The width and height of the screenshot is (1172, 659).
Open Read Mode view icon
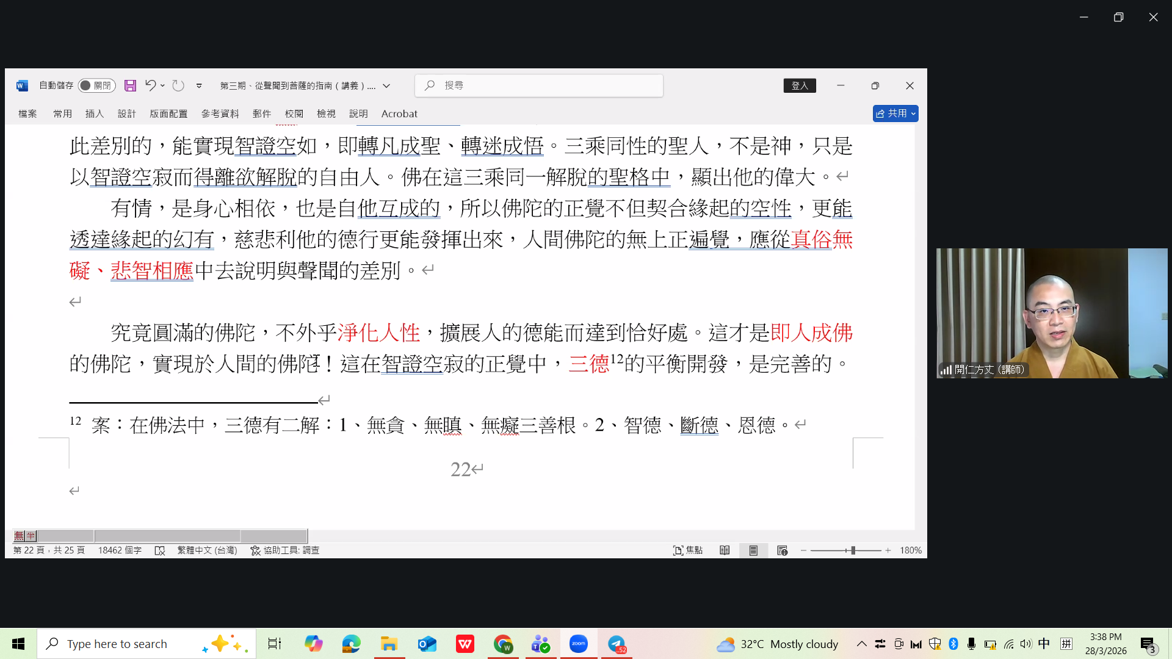pos(725,550)
